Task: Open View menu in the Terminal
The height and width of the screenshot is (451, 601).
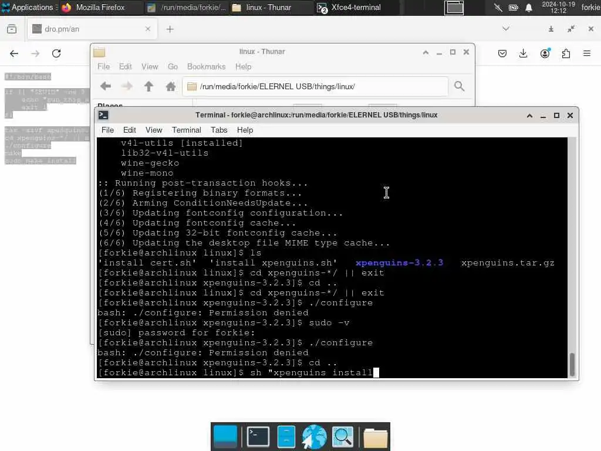Action: (154, 130)
